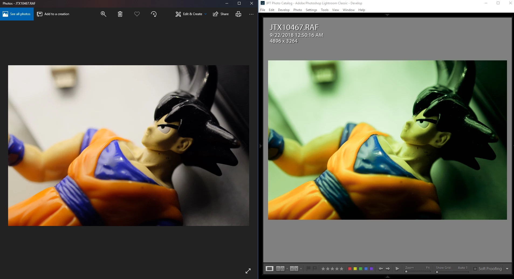Viewport: 514px width, 279px height.
Task: Click See all photos in Photos app
Action: [17, 14]
